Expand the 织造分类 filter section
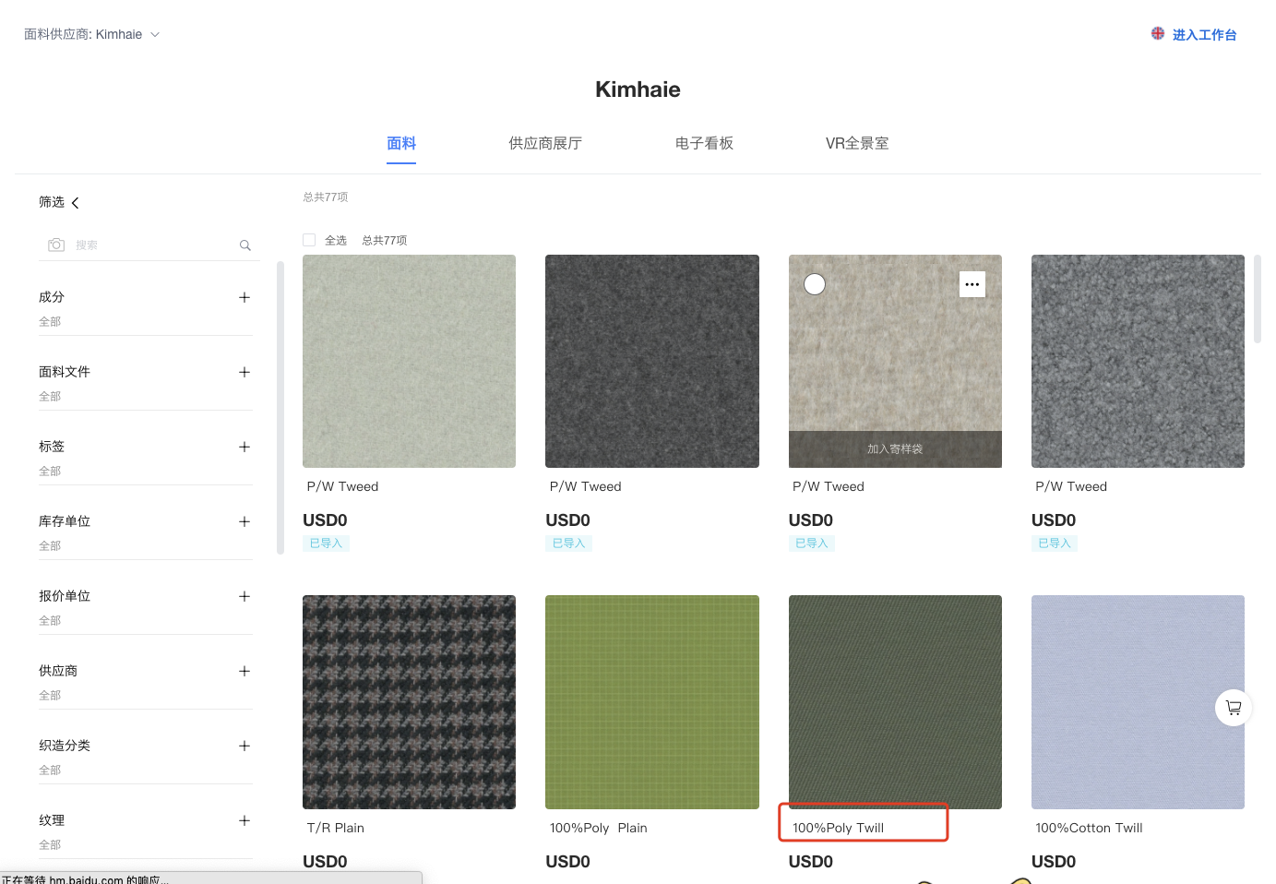 [244, 746]
